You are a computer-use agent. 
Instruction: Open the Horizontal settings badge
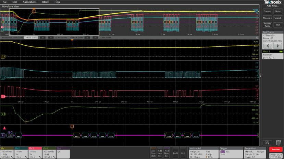[x=203, y=153]
